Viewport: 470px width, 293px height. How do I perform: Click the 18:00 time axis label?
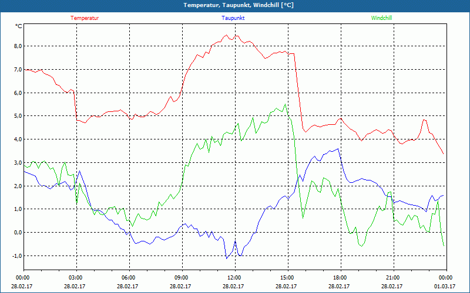tap(339, 278)
